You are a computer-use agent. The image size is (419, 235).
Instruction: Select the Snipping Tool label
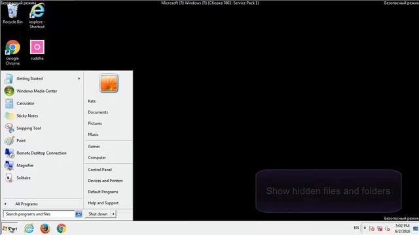(29, 128)
